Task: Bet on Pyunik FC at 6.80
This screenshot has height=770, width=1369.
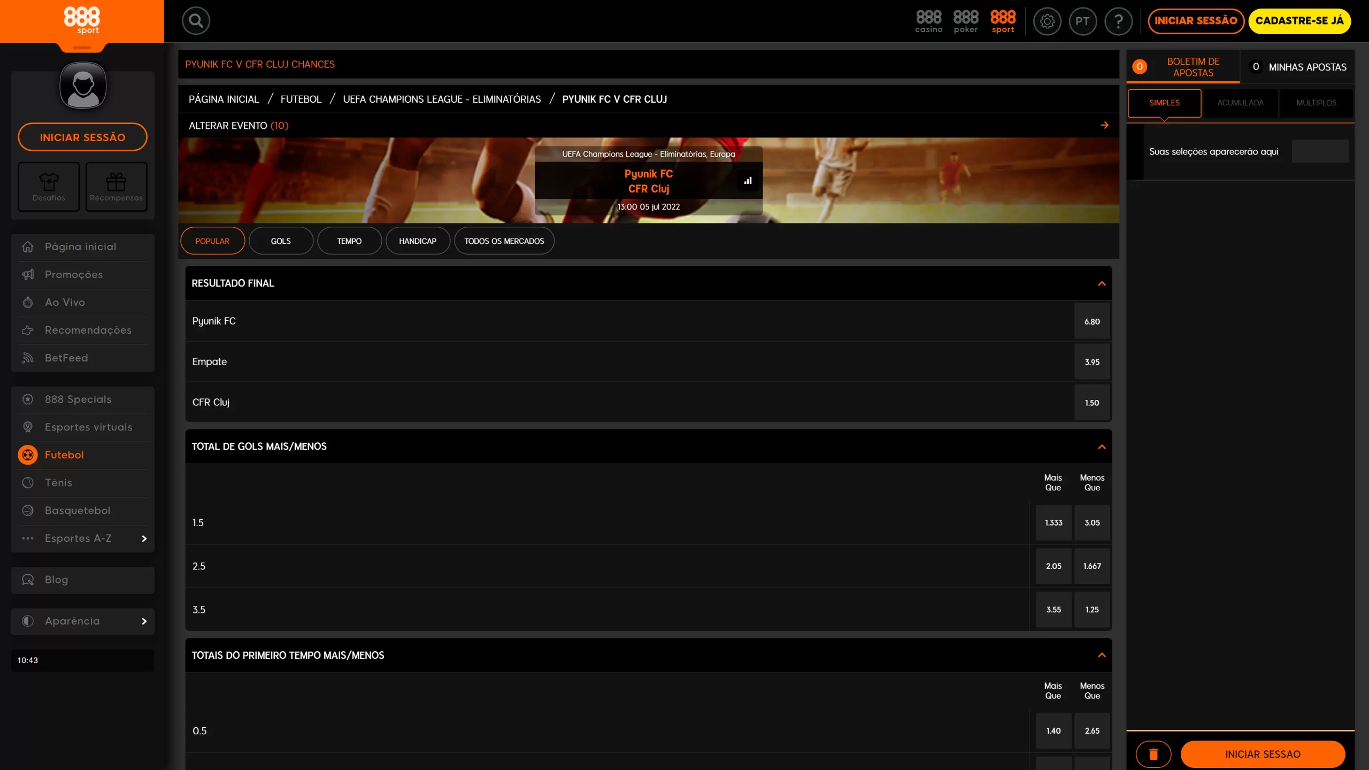Action: (x=1092, y=321)
